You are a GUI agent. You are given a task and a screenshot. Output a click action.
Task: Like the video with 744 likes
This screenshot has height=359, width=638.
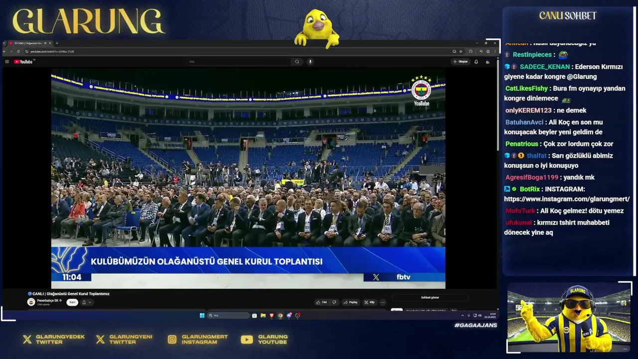[x=321, y=302]
